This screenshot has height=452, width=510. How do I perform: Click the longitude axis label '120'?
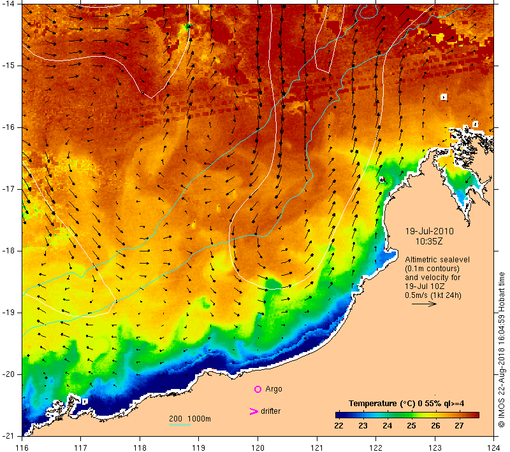coord(258,448)
